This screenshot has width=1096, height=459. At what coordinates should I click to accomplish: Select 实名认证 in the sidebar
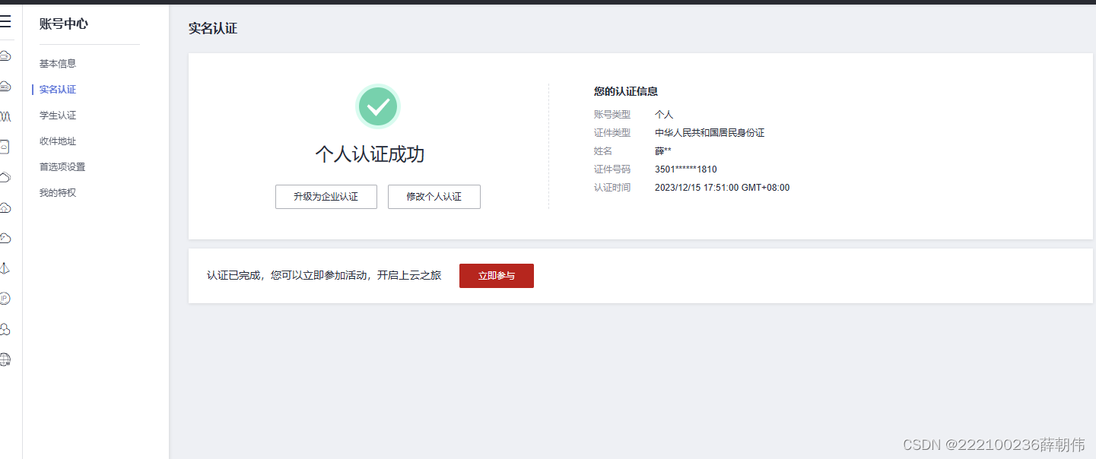[58, 90]
